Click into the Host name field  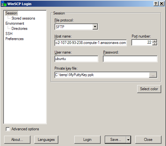91,43
